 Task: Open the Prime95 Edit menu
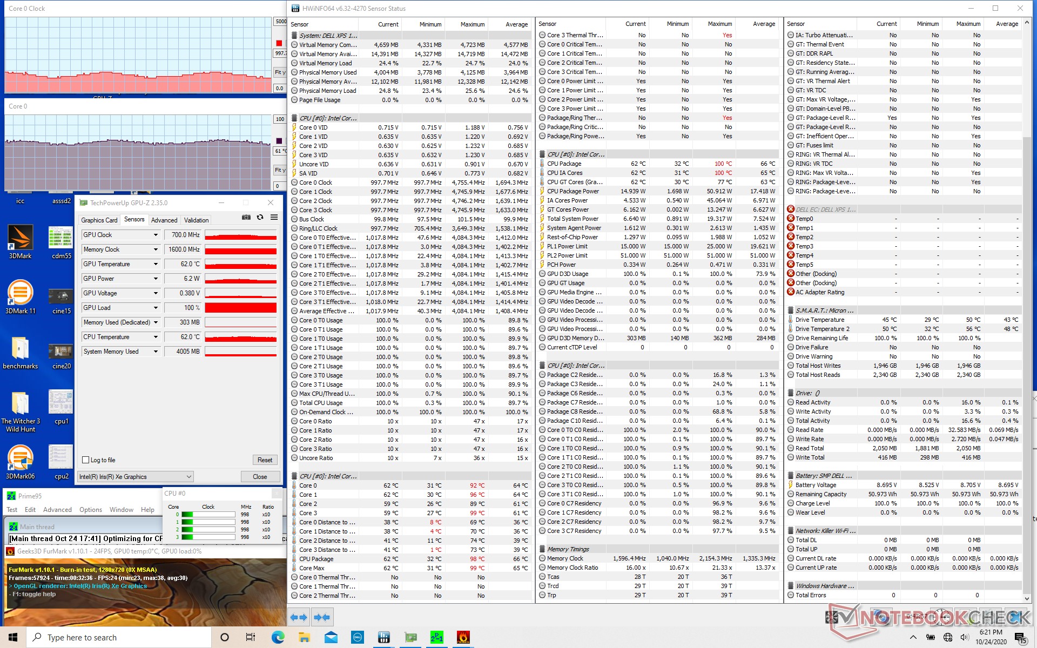[x=30, y=510]
